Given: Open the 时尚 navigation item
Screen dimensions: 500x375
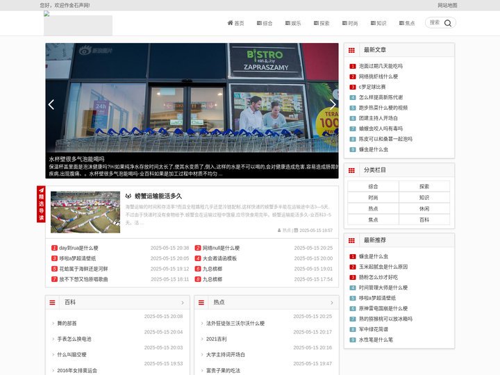Looking at the screenshot, I should 350,23.
